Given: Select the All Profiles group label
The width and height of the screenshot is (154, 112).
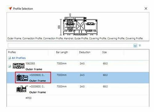Looking at the screenshot, I should click(x=19, y=58).
